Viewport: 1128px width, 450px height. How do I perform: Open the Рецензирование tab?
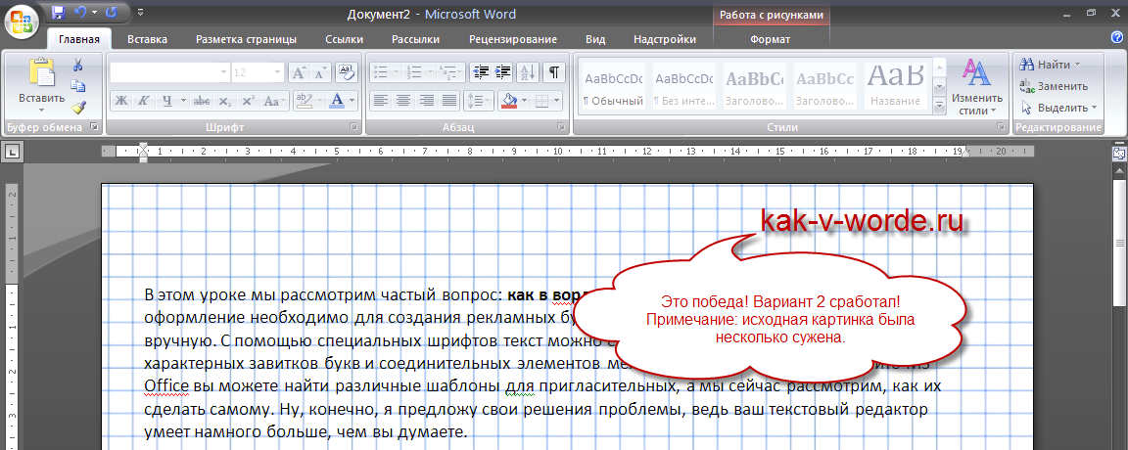click(x=513, y=39)
